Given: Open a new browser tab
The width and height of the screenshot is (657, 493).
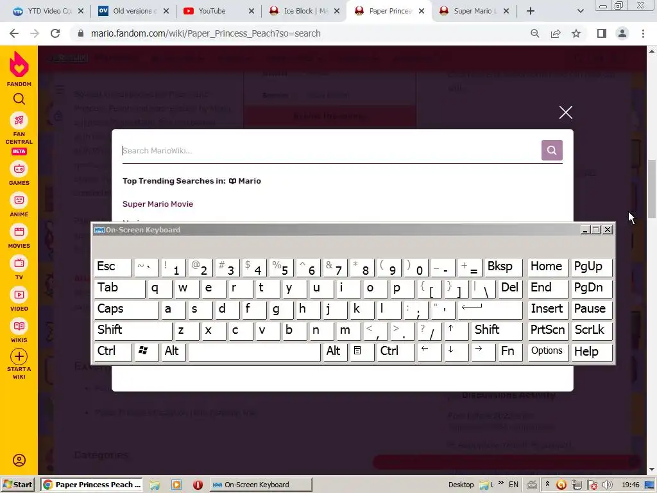Looking at the screenshot, I should pos(531,11).
